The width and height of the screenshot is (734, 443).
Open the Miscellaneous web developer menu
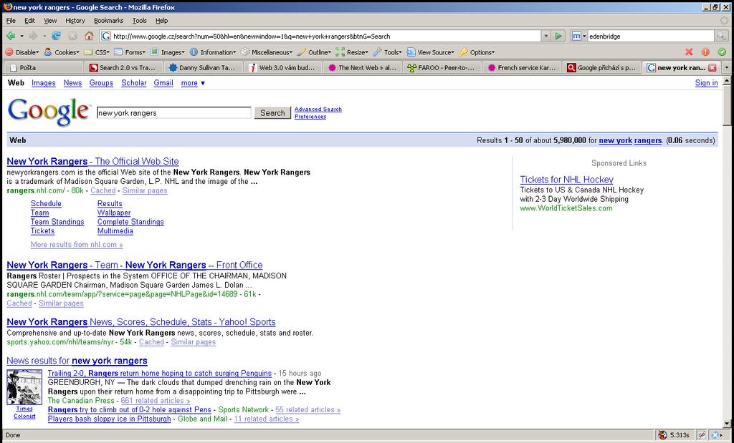pos(267,52)
